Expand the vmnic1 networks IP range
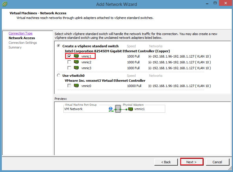 pyautogui.click(x=150, y=56)
